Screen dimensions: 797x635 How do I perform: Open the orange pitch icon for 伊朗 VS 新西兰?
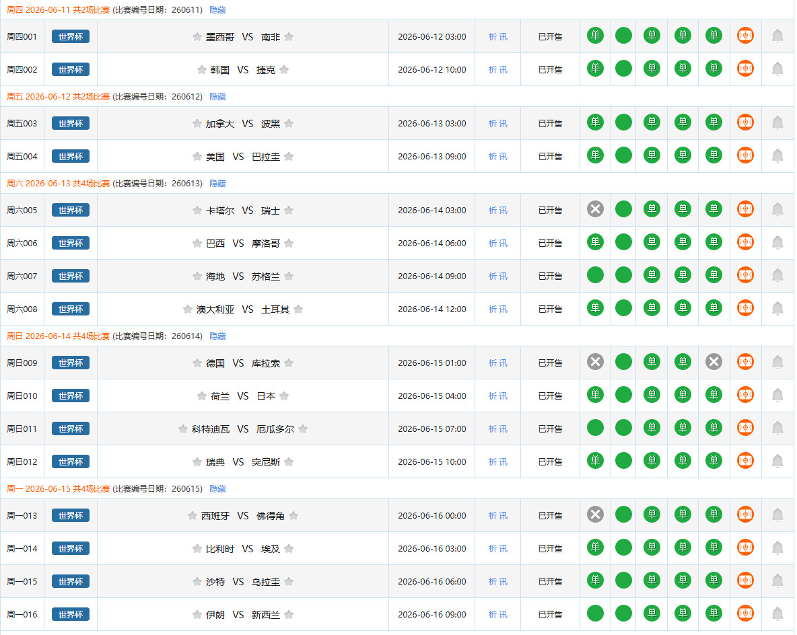click(x=745, y=613)
